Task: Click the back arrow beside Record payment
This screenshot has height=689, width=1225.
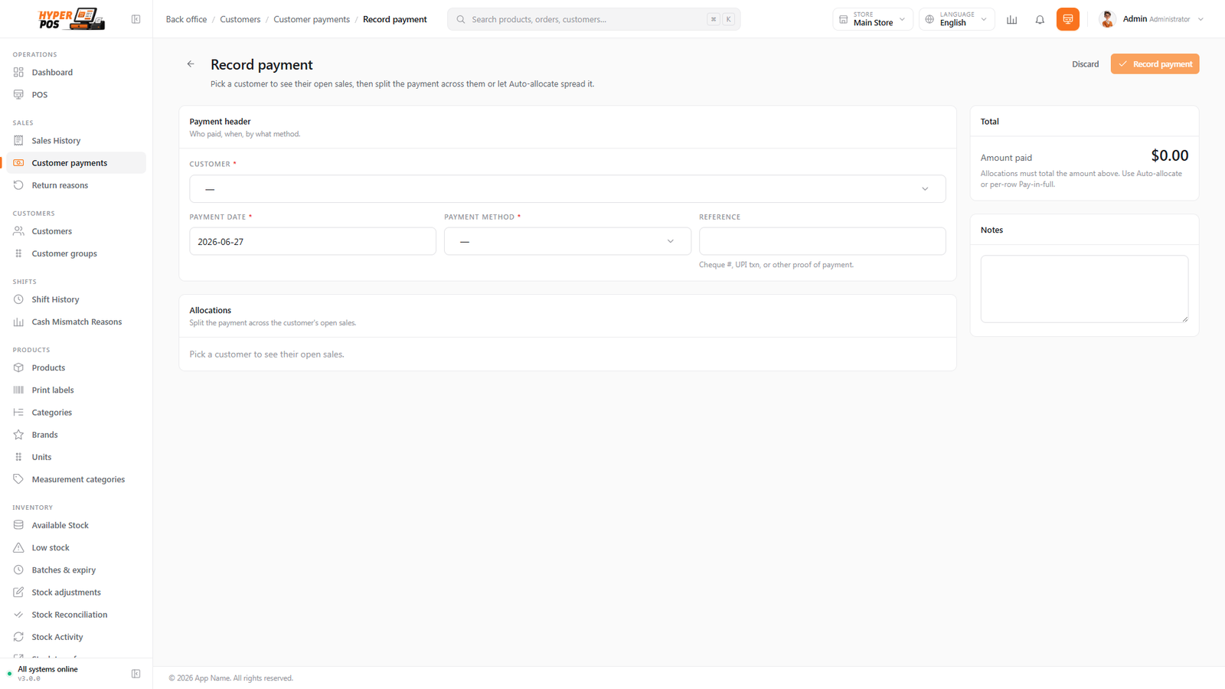Action: [191, 64]
